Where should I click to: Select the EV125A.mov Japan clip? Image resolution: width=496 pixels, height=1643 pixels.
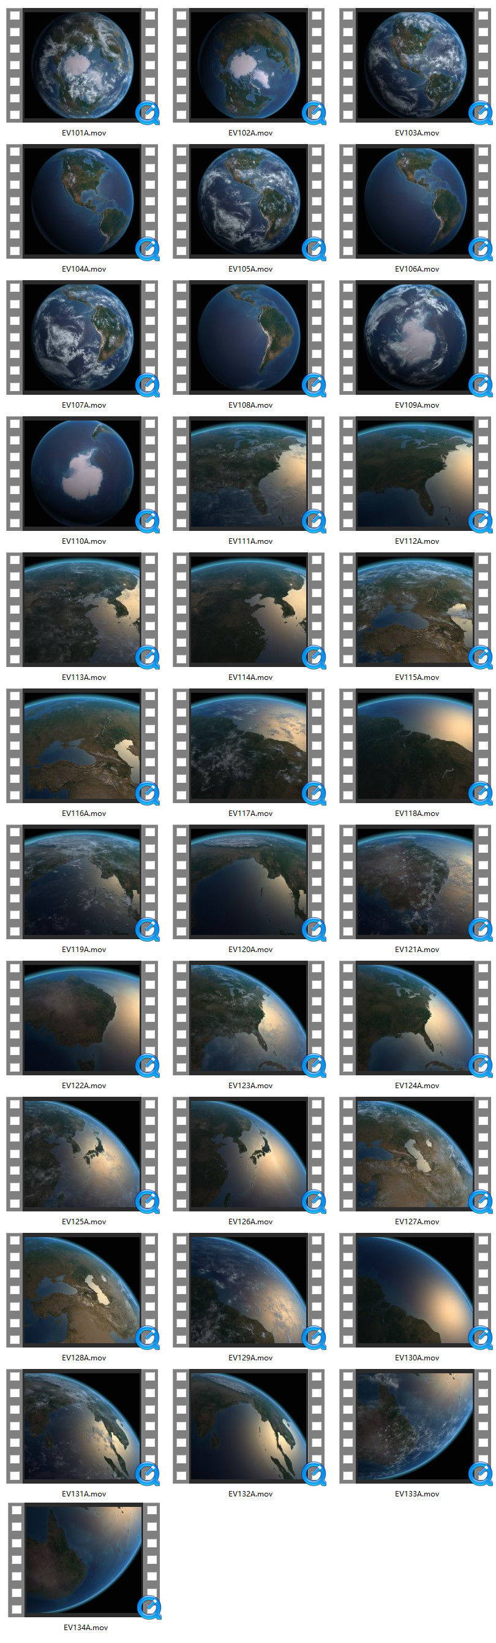pyautogui.click(x=82, y=1153)
